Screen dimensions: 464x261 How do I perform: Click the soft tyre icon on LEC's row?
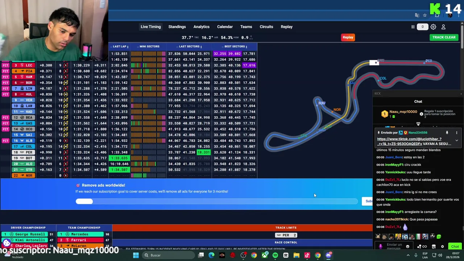(66, 65)
